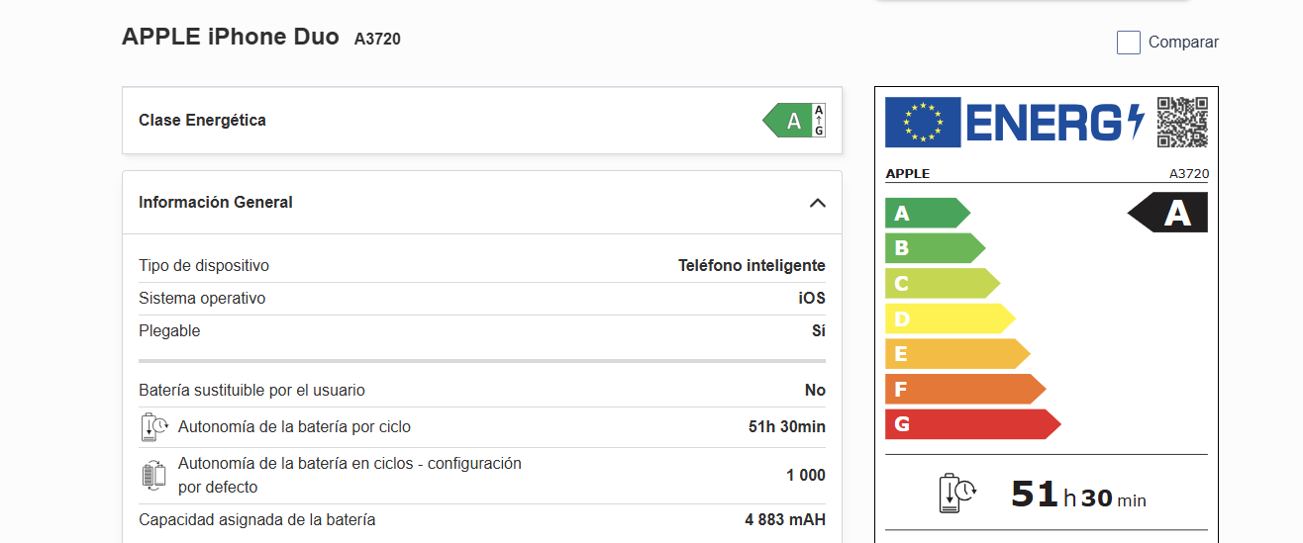Image resolution: width=1303 pixels, height=543 pixels.
Task: Collapse the Información General section
Action: pos(817,203)
